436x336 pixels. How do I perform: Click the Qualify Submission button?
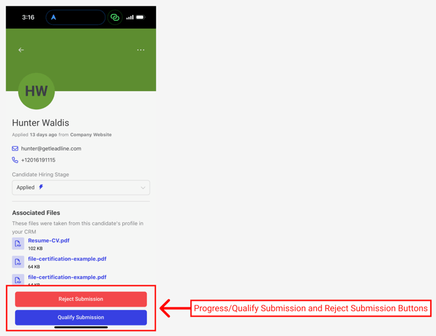tap(81, 317)
